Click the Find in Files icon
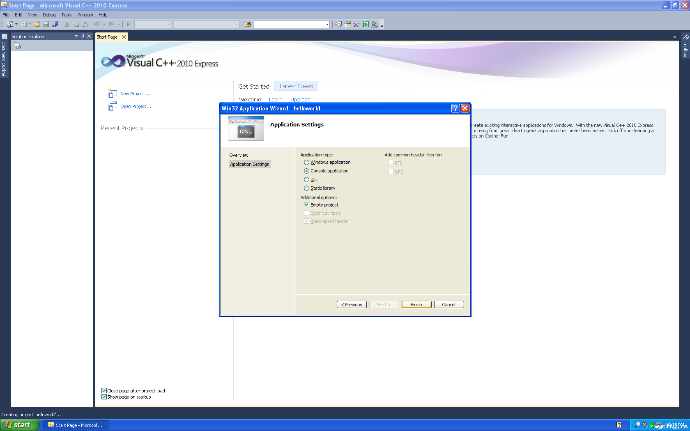This screenshot has height=431, width=690. point(248,24)
